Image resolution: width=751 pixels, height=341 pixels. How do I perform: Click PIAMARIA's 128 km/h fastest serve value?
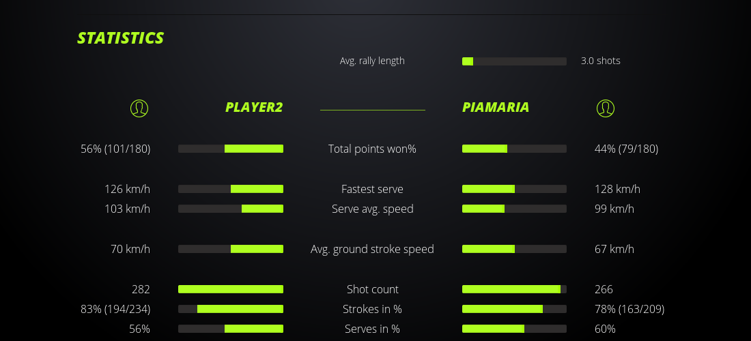(617, 189)
